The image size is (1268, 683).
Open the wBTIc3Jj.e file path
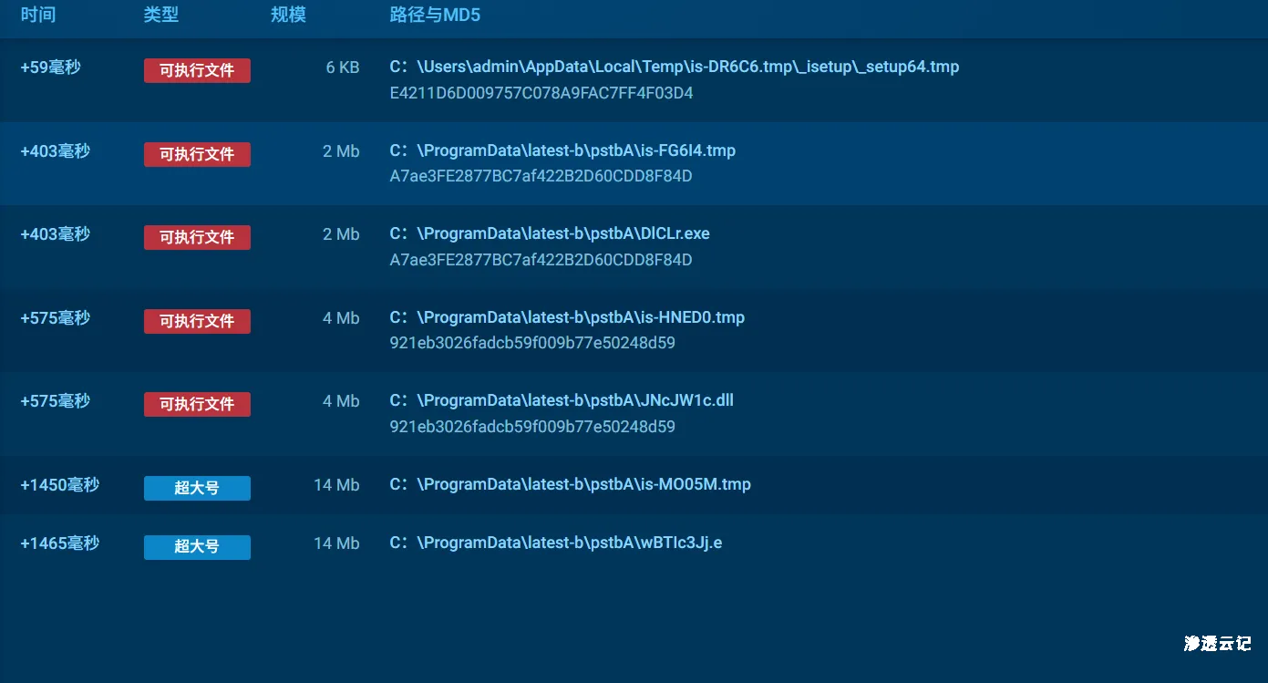pos(555,543)
